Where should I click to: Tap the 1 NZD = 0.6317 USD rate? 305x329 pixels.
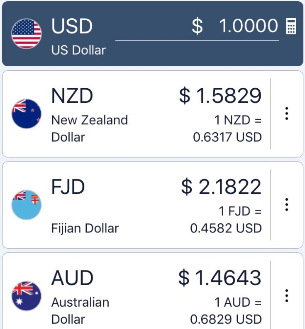coord(228,128)
